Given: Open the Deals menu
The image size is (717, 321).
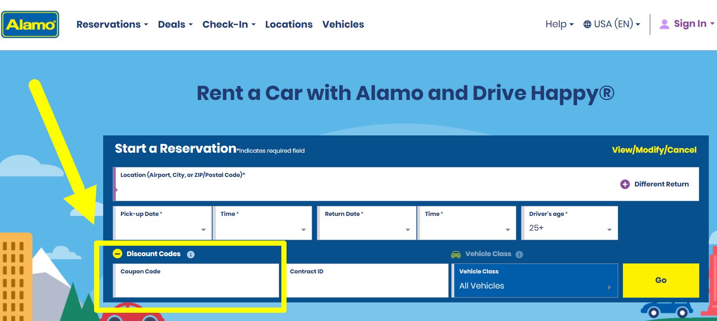Looking at the screenshot, I should pos(175,25).
